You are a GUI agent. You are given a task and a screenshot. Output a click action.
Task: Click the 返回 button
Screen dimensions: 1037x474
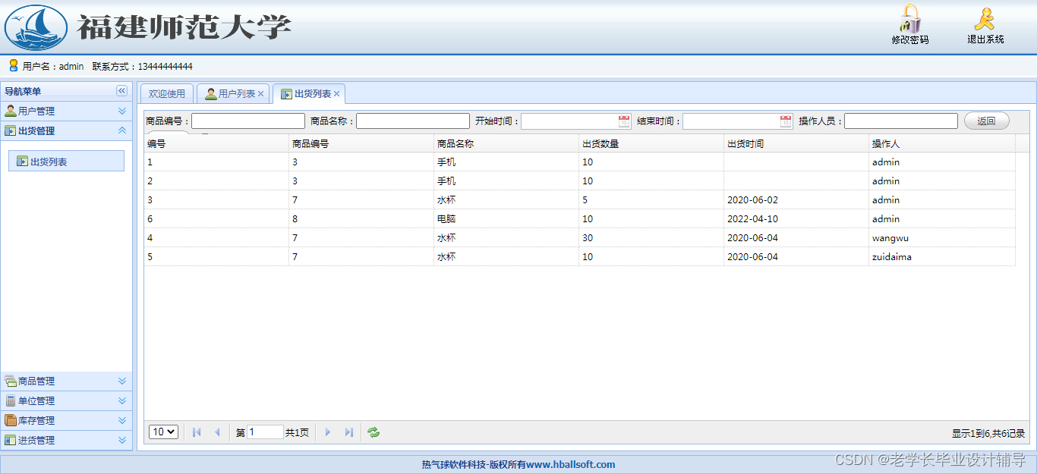coord(986,121)
